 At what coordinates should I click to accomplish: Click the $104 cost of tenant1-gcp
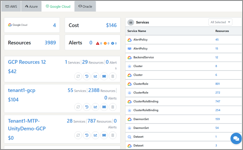click(13, 100)
